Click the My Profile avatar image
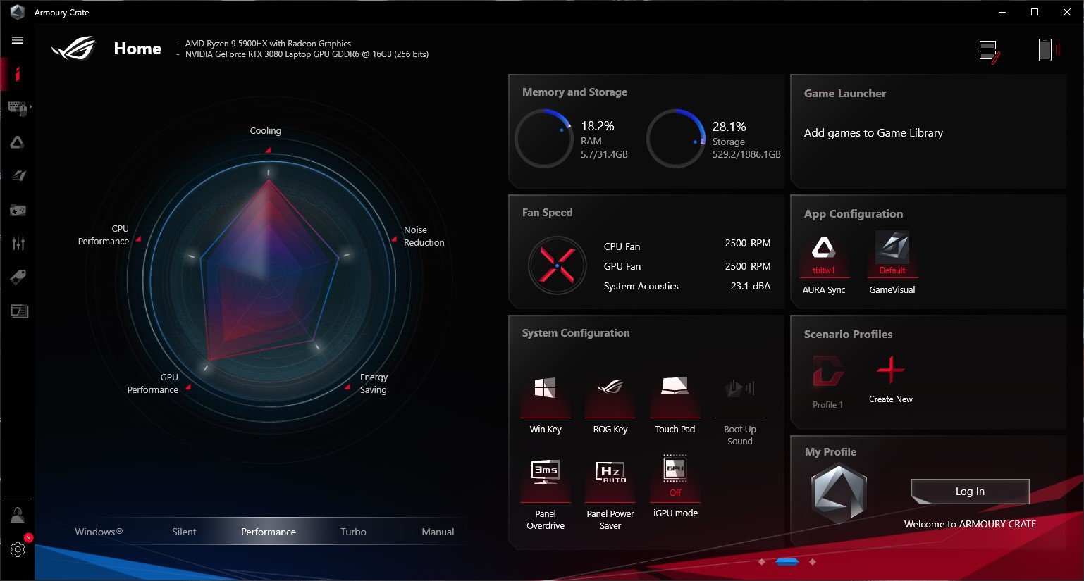The height and width of the screenshot is (581, 1084). [x=839, y=494]
